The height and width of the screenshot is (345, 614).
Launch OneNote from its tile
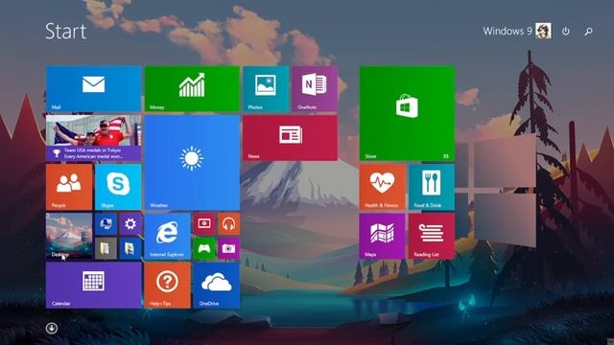click(315, 89)
